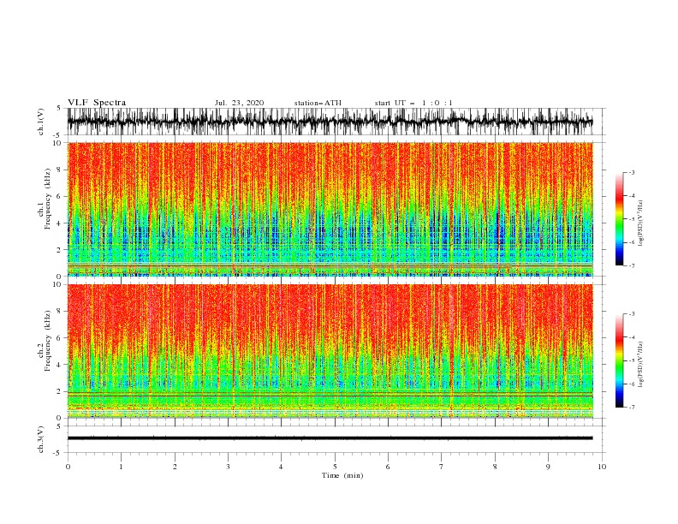Select the date "Jul. 23, 2020"
The image size is (678, 524).
tap(239, 103)
